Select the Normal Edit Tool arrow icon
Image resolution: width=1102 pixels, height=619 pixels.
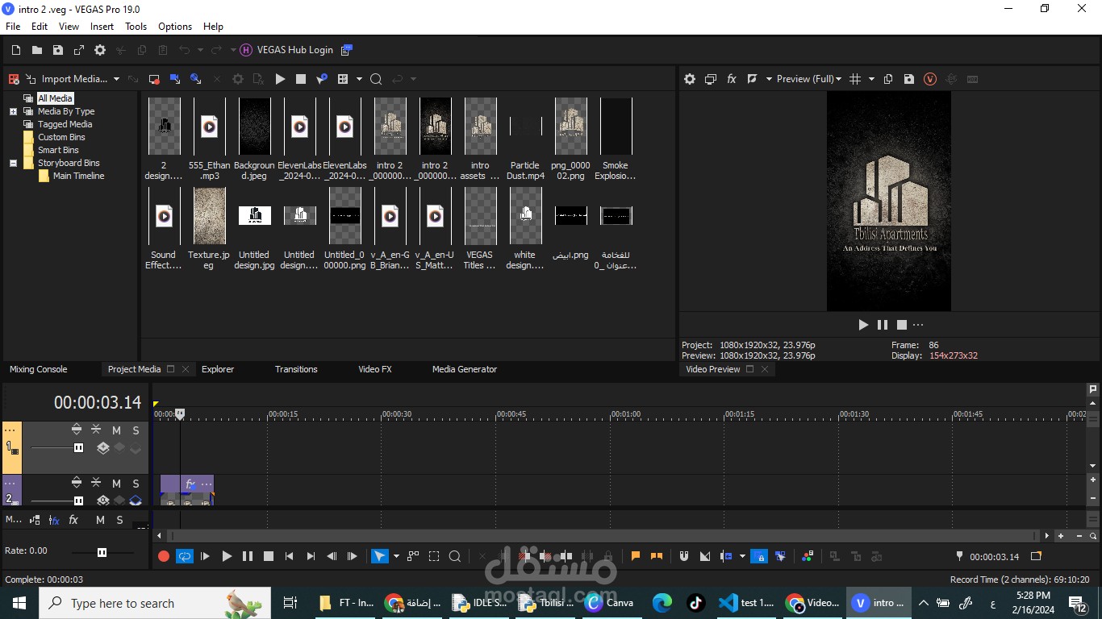pos(379,556)
